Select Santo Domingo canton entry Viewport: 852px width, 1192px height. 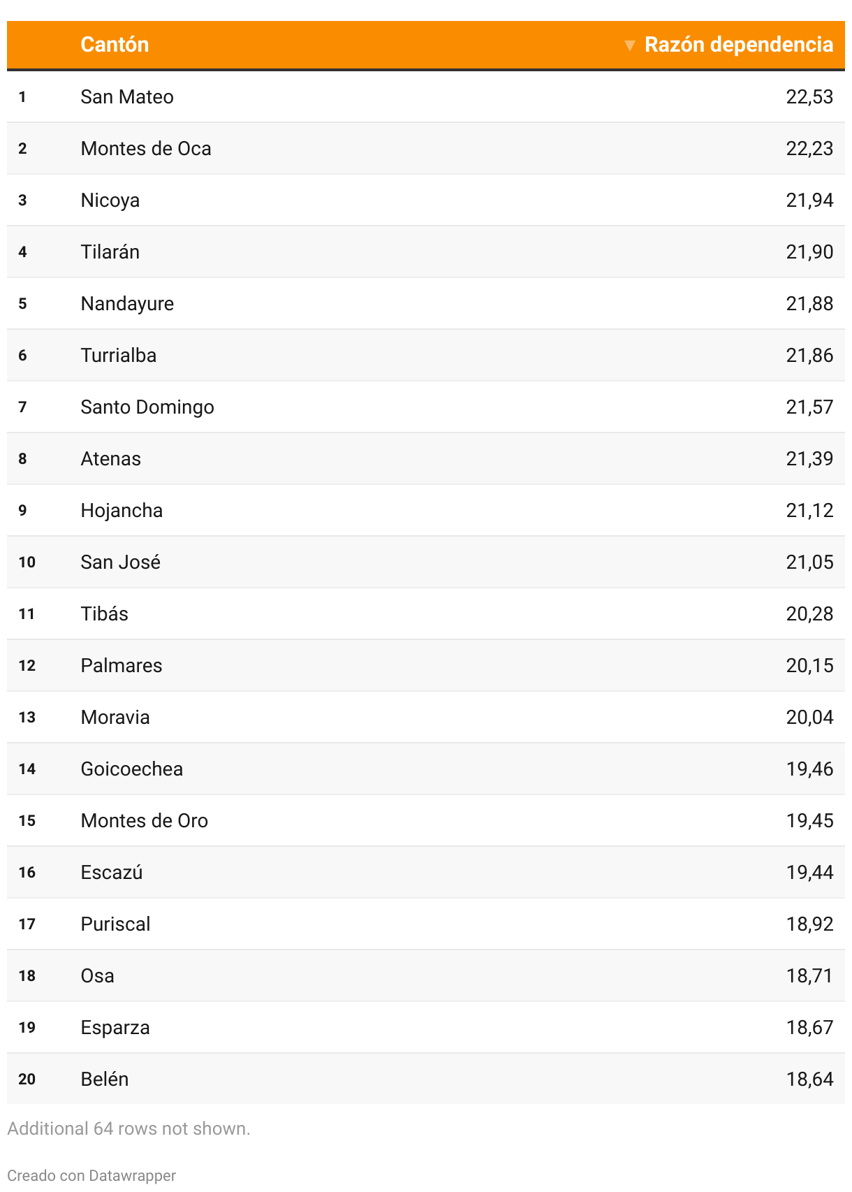[147, 407]
